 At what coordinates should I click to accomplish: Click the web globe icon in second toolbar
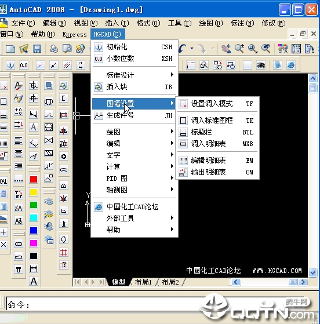pyautogui.click(x=290, y=65)
